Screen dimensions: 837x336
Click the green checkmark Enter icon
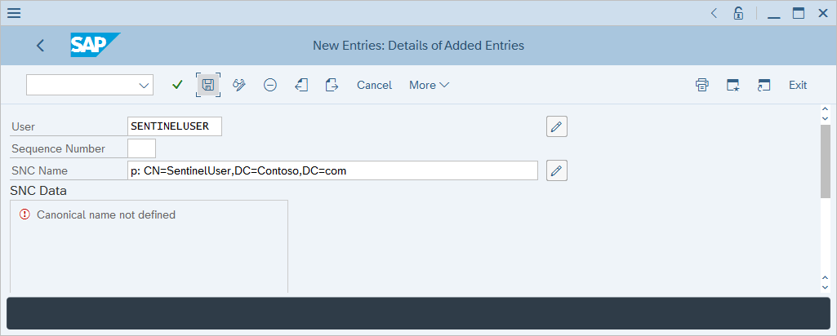177,85
